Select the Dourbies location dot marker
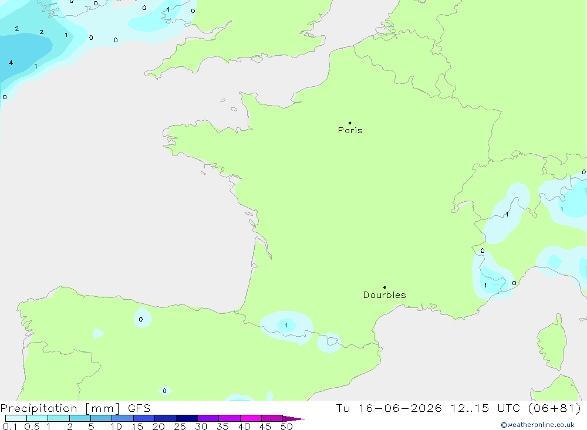This screenshot has width=587, height=430. tap(384, 287)
